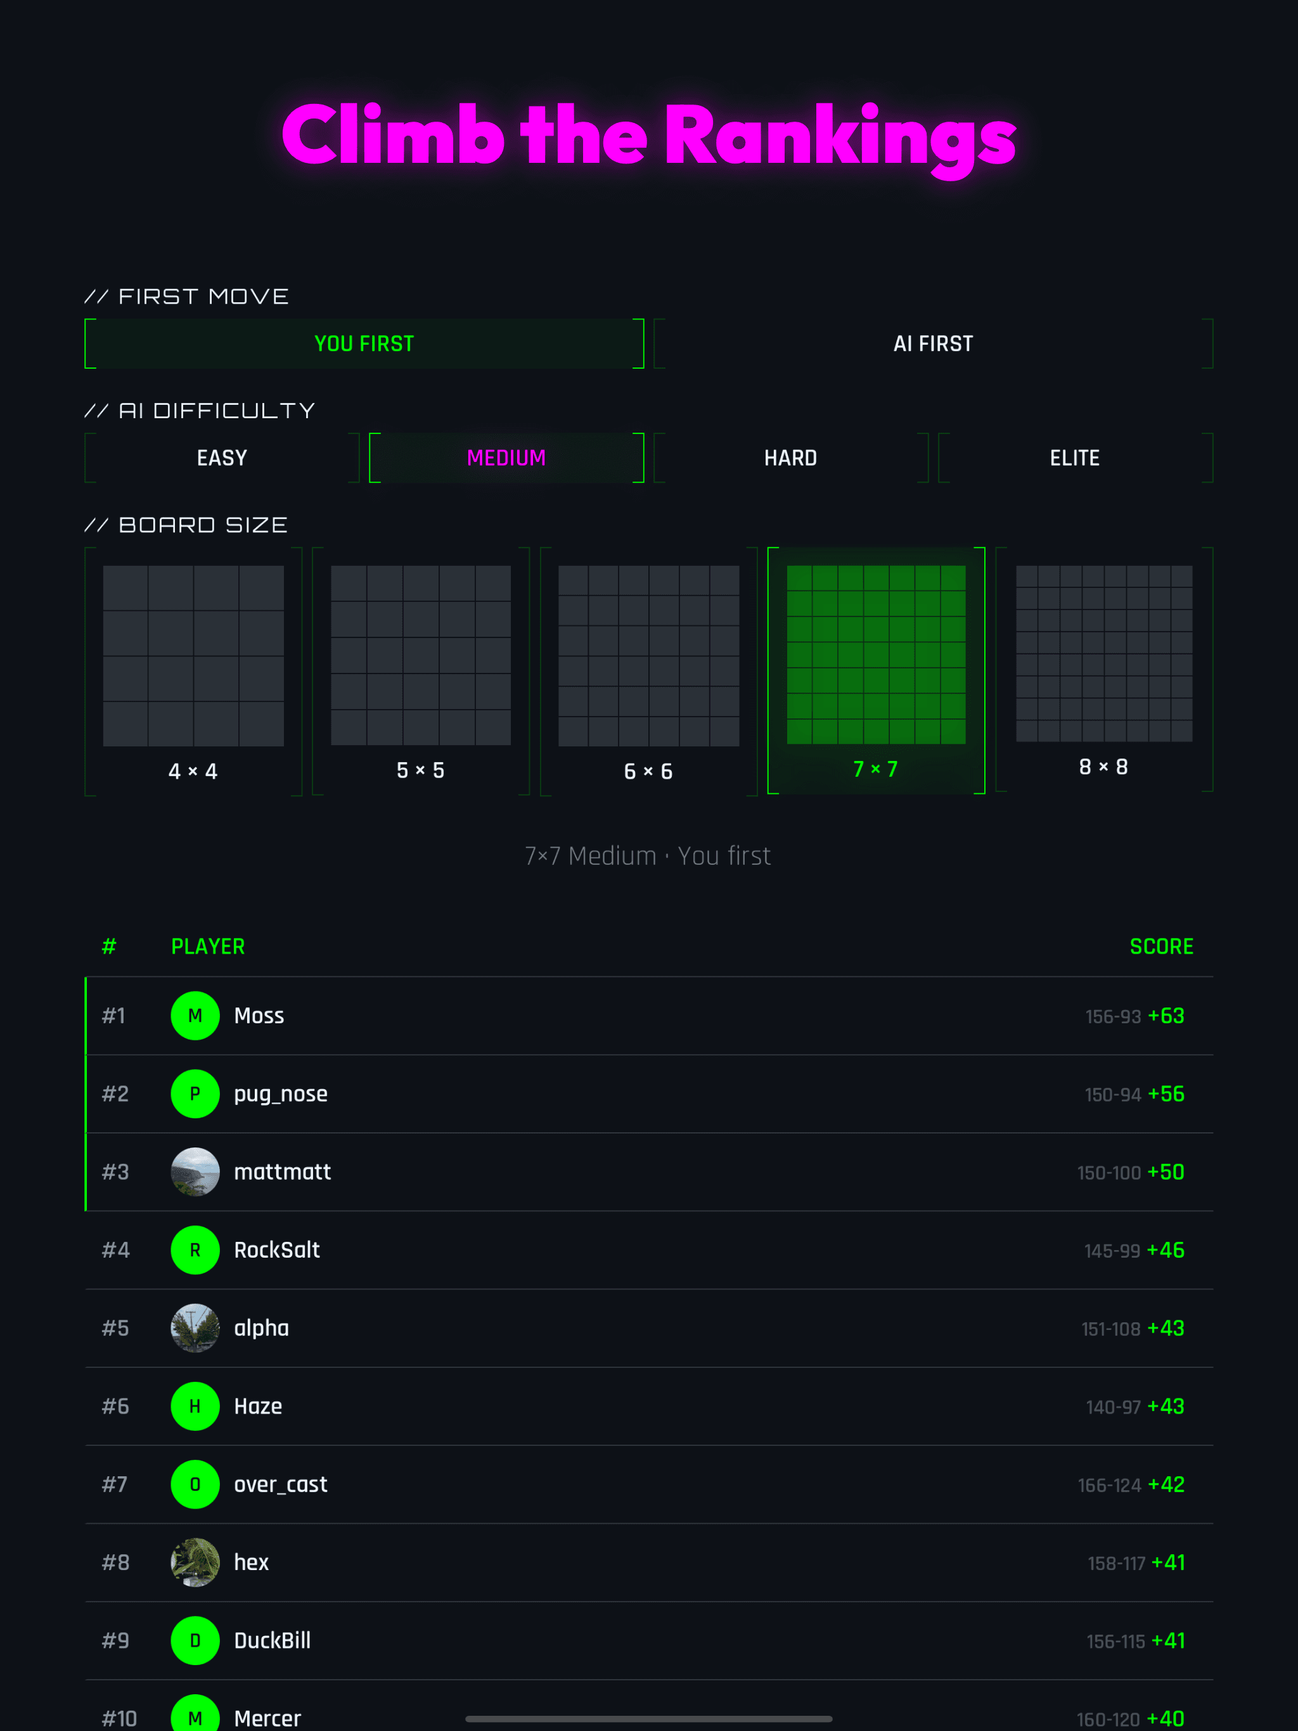This screenshot has width=1298, height=1731.
Task: Click RockSalt's R avatar icon
Action: (195, 1251)
